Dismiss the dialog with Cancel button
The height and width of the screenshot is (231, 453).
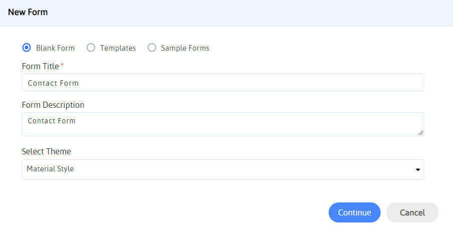pyautogui.click(x=412, y=212)
